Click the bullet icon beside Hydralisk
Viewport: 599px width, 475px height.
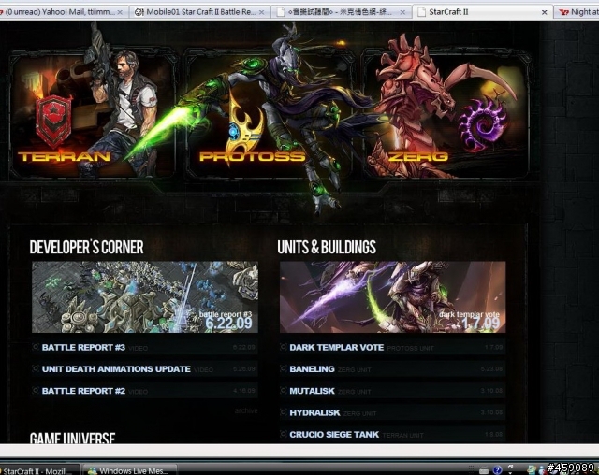pos(283,412)
